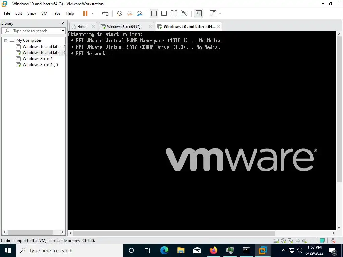Click the revert to snapshot icon

(130, 13)
